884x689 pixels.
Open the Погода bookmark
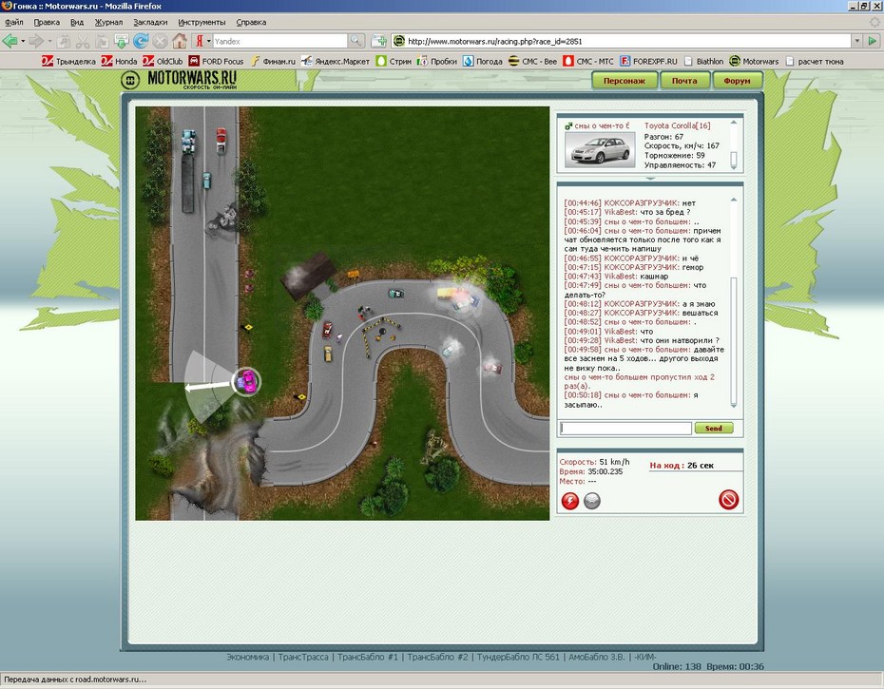tap(483, 62)
